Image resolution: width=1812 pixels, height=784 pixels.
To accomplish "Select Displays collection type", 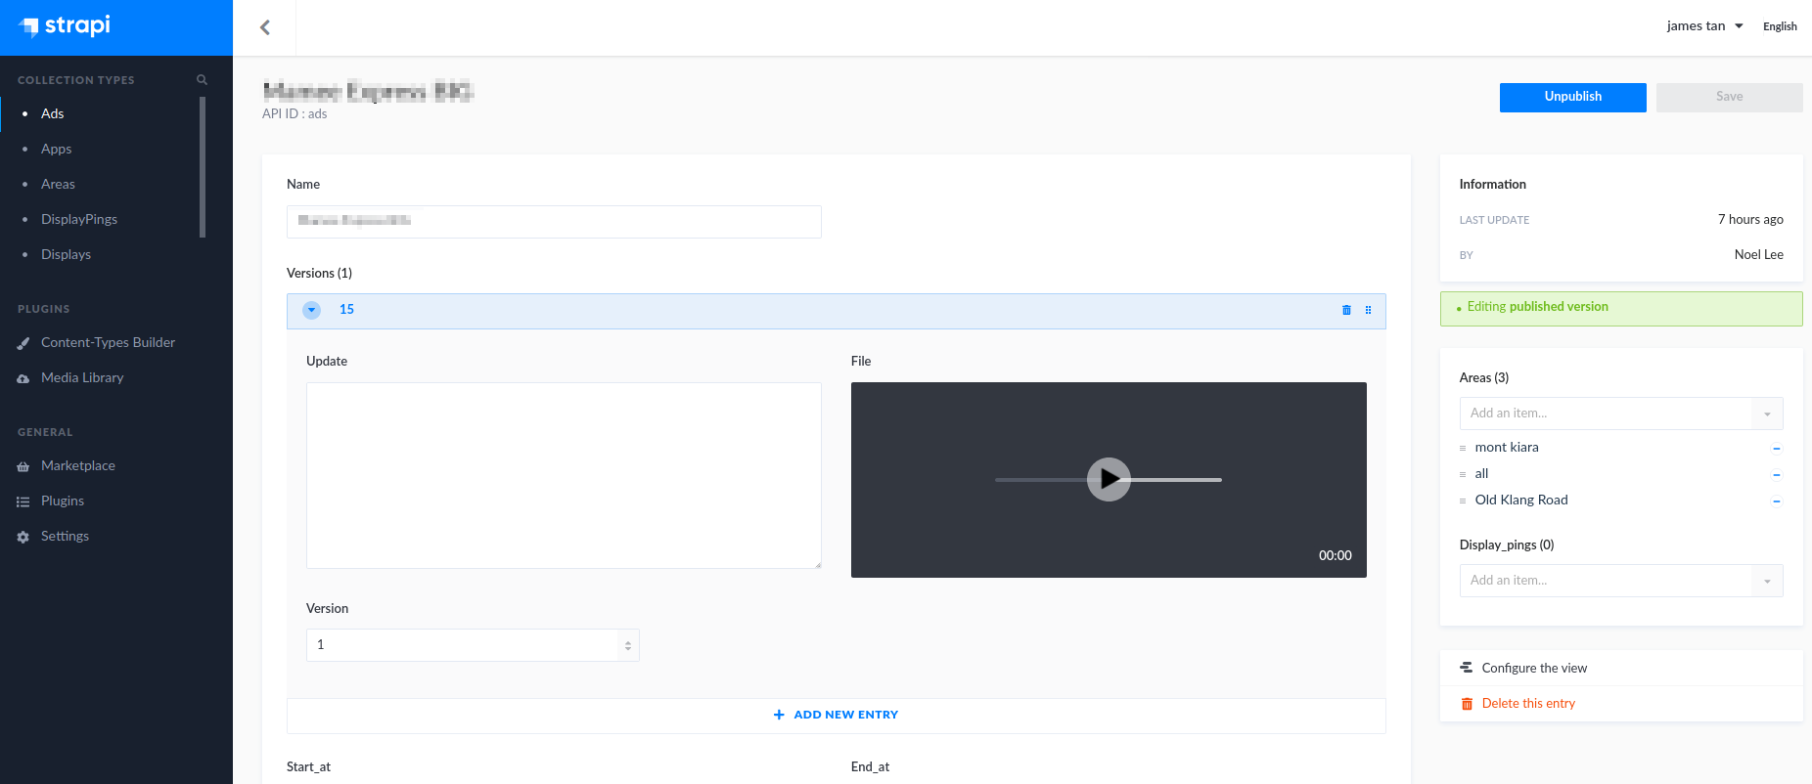I will [x=66, y=254].
